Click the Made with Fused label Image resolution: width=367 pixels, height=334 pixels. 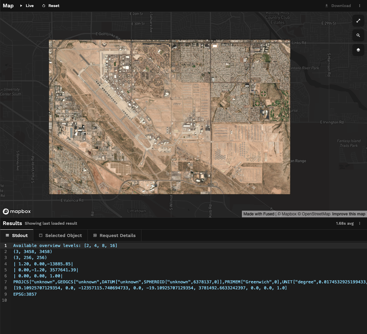tap(259, 214)
